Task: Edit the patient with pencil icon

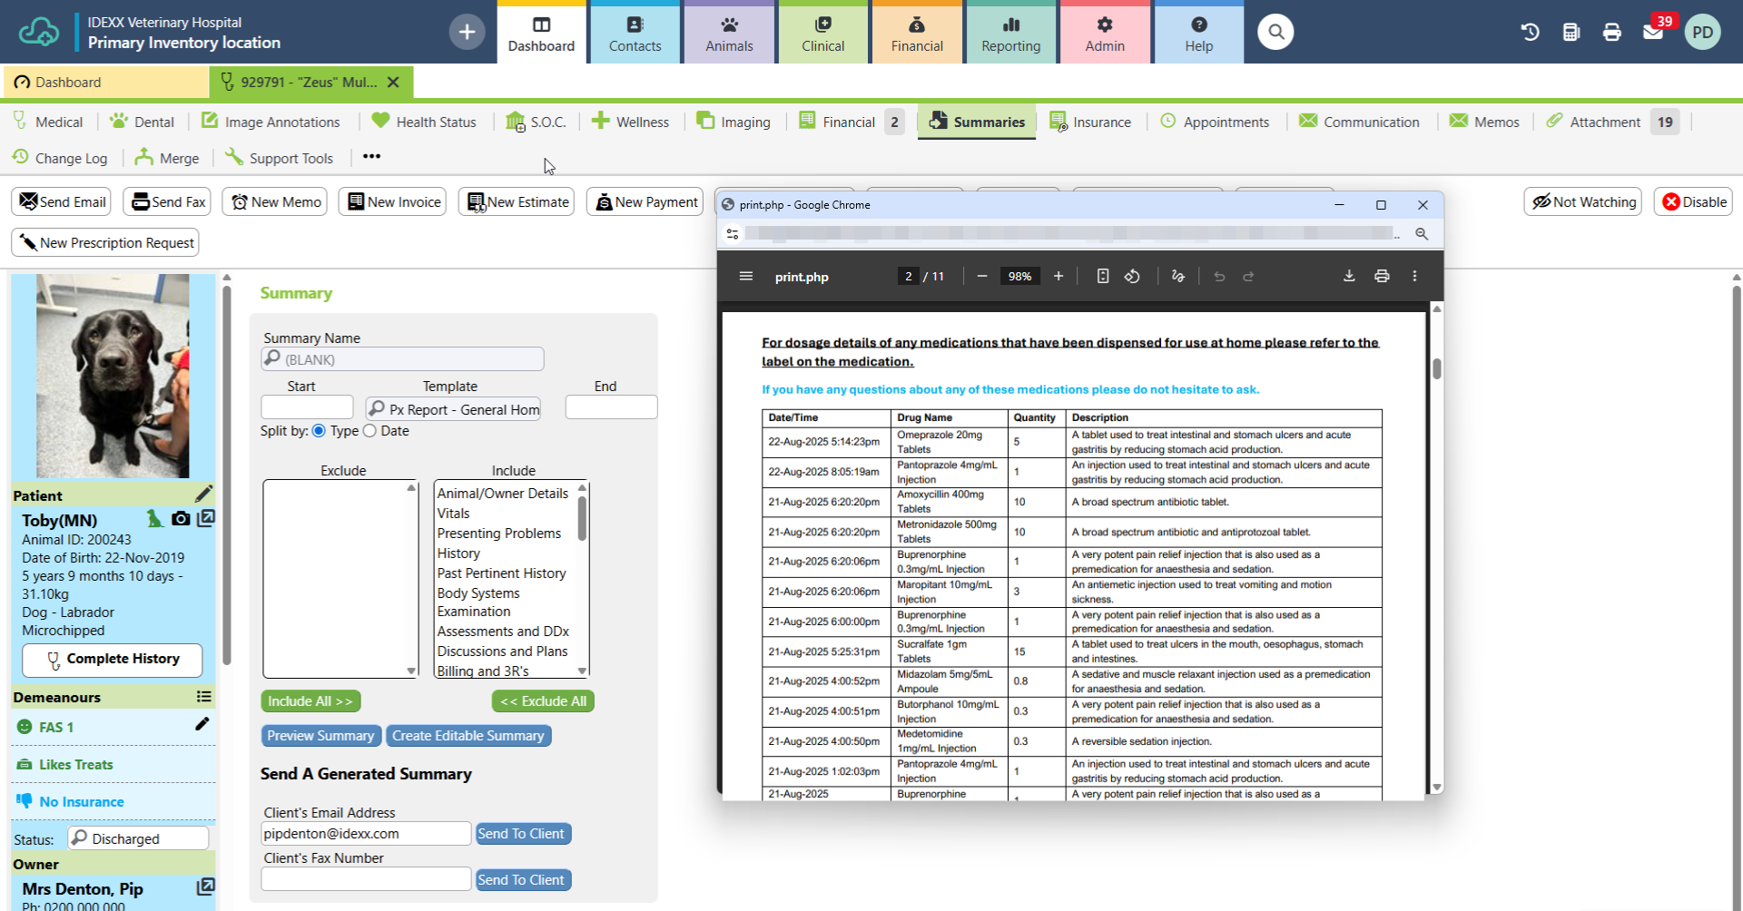Action: point(203,495)
